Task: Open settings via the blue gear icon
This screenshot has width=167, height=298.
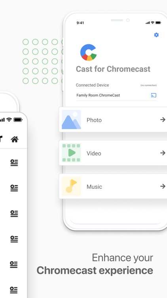Action: click(x=156, y=35)
